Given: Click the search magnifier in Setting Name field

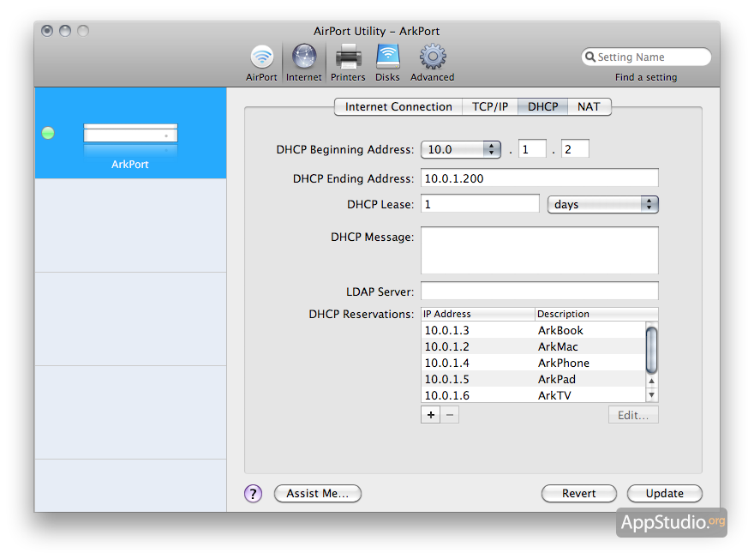Looking at the screenshot, I should (589, 57).
